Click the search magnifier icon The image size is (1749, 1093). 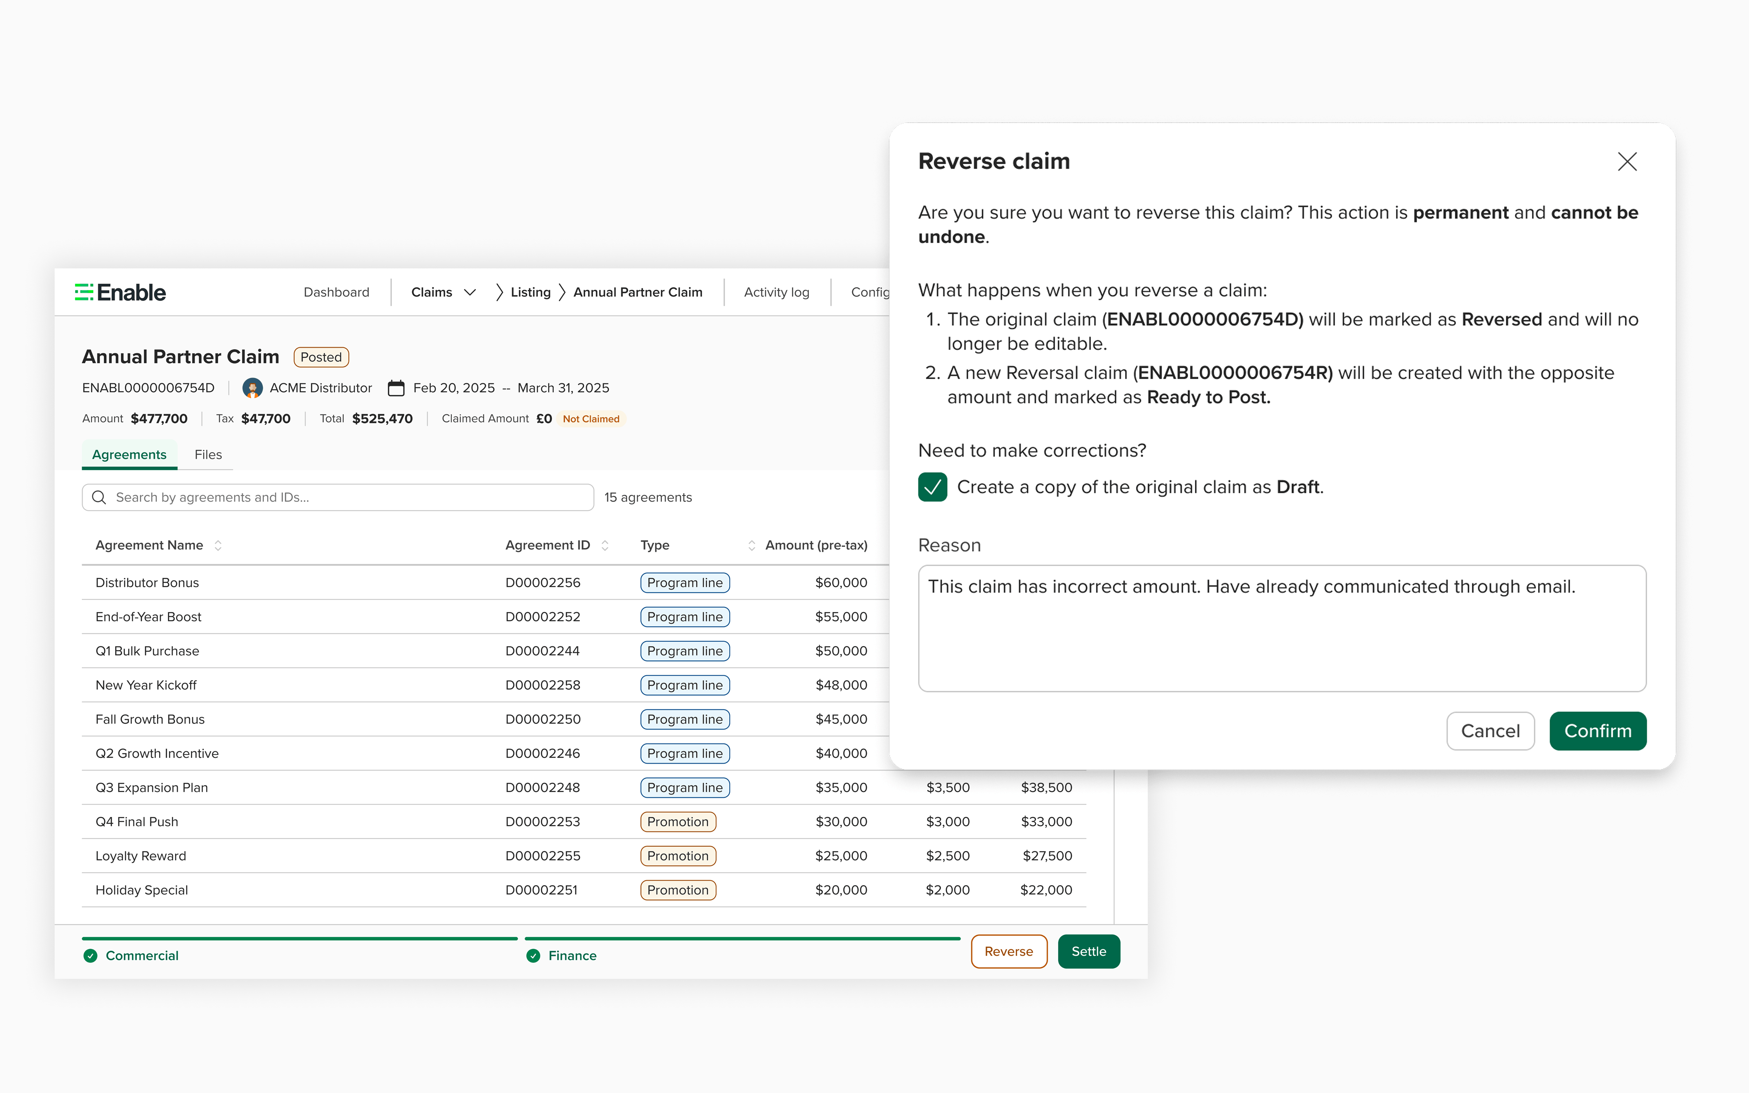pos(100,497)
